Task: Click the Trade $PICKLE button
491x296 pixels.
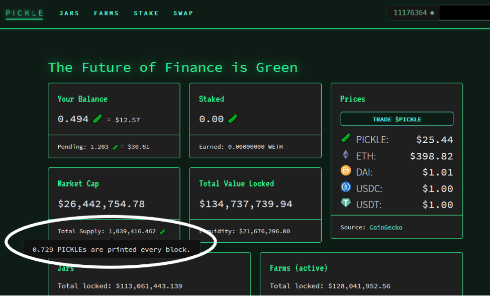Action: (397, 119)
